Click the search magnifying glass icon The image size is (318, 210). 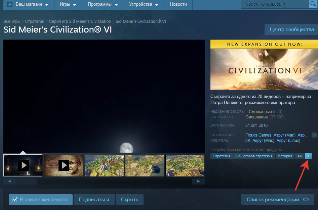coord(313,4)
